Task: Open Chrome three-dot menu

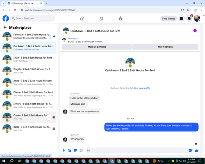Action: tap(202, 10)
